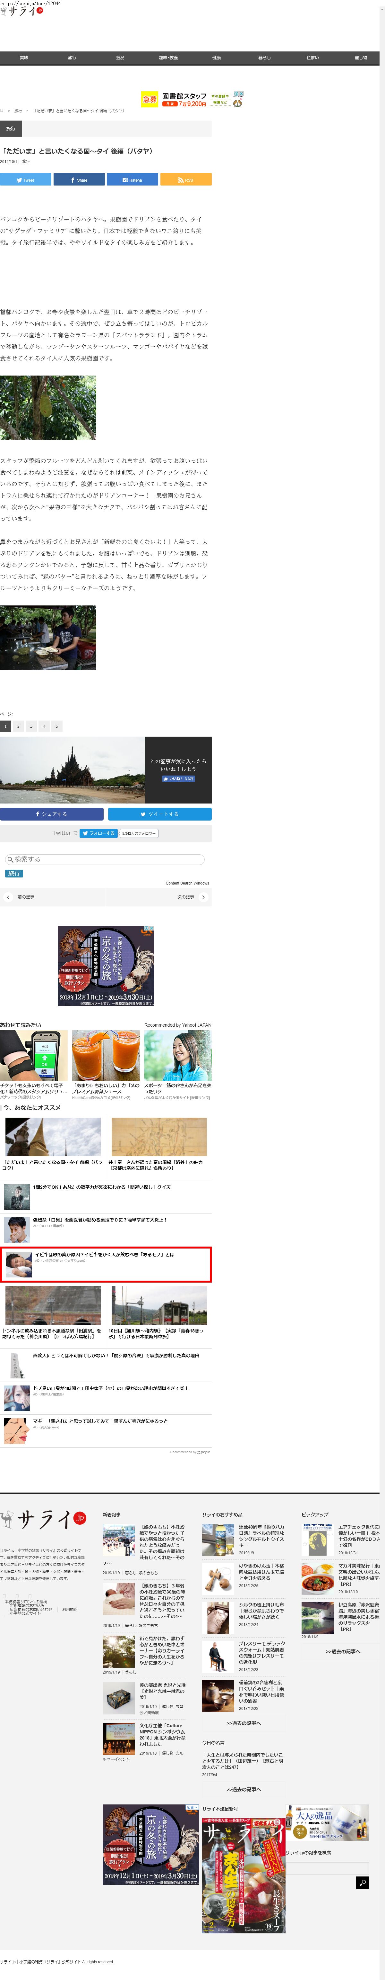Open the highlighted イビキ snoring article link
The height and width of the screenshot is (1980, 385).
coord(105,1254)
